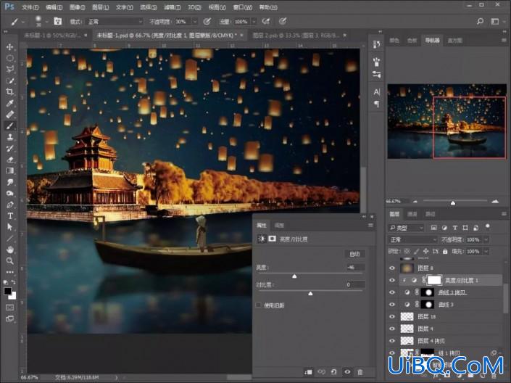The image size is (511, 383).
Task: Select the Brush tool in the left toolbar
Action: coord(9,125)
